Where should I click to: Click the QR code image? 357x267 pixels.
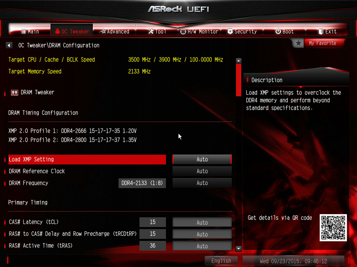click(333, 228)
